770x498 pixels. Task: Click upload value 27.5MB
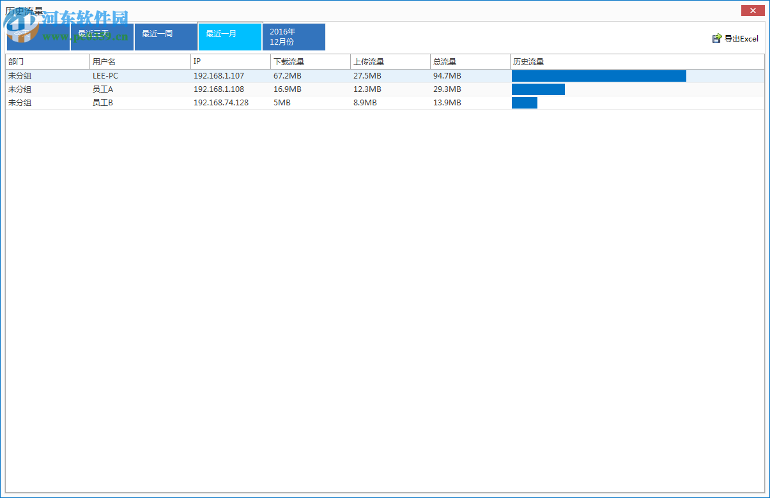(367, 76)
